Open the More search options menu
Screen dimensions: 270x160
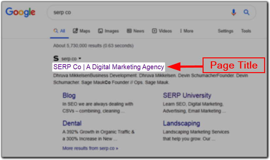[187, 31]
